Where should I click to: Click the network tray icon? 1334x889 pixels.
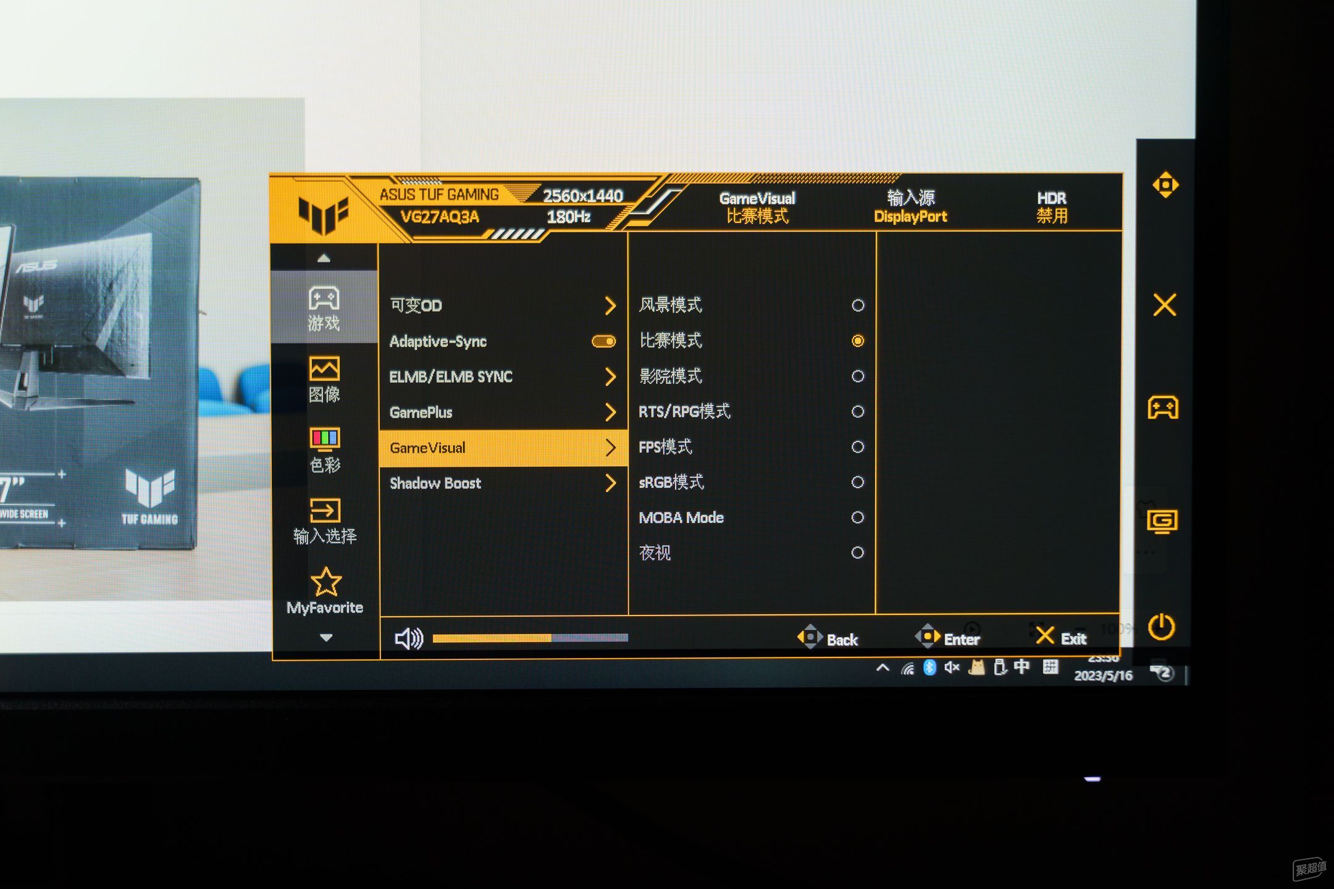(907, 669)
